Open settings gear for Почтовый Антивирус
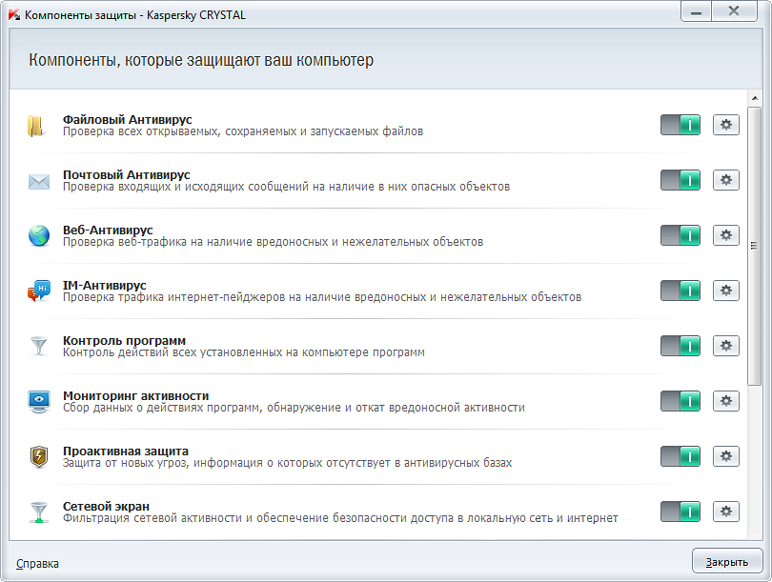 coord(725,180)
